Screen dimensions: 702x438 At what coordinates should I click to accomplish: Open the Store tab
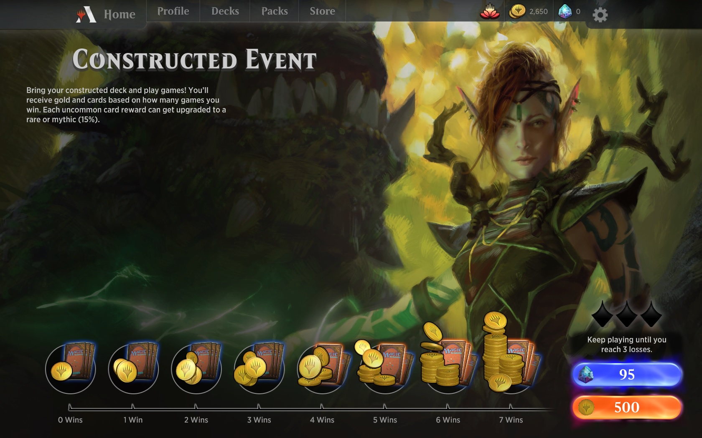point(322,11)
